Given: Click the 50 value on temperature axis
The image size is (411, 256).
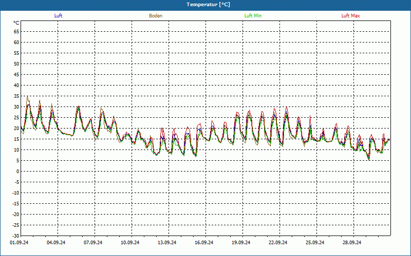Looking at the screenshot, I should 16,63.
